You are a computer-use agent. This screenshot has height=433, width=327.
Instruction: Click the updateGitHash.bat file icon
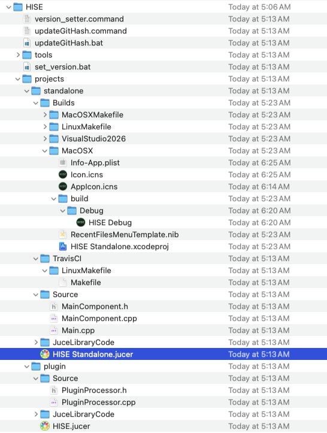click(27, 43)
